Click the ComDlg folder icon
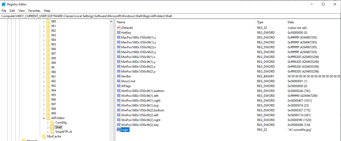This screenshot has height=141, width=341. [52, 123]
